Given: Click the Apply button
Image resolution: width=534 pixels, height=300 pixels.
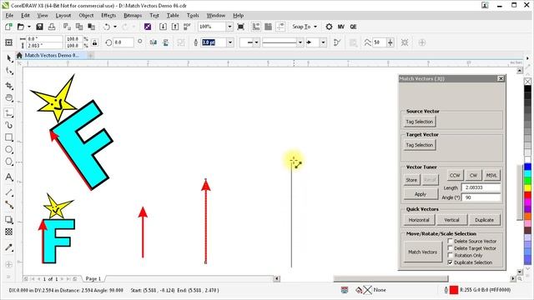Looking at the screenshot, I should (421, 194).
